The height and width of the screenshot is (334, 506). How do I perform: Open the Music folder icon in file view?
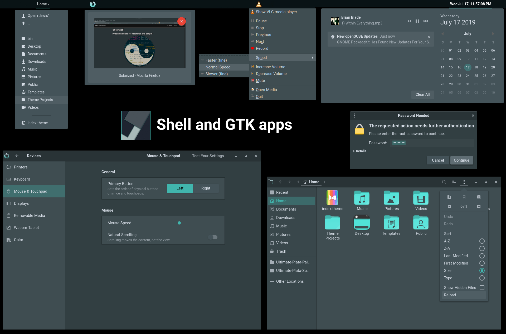(362, 198)
